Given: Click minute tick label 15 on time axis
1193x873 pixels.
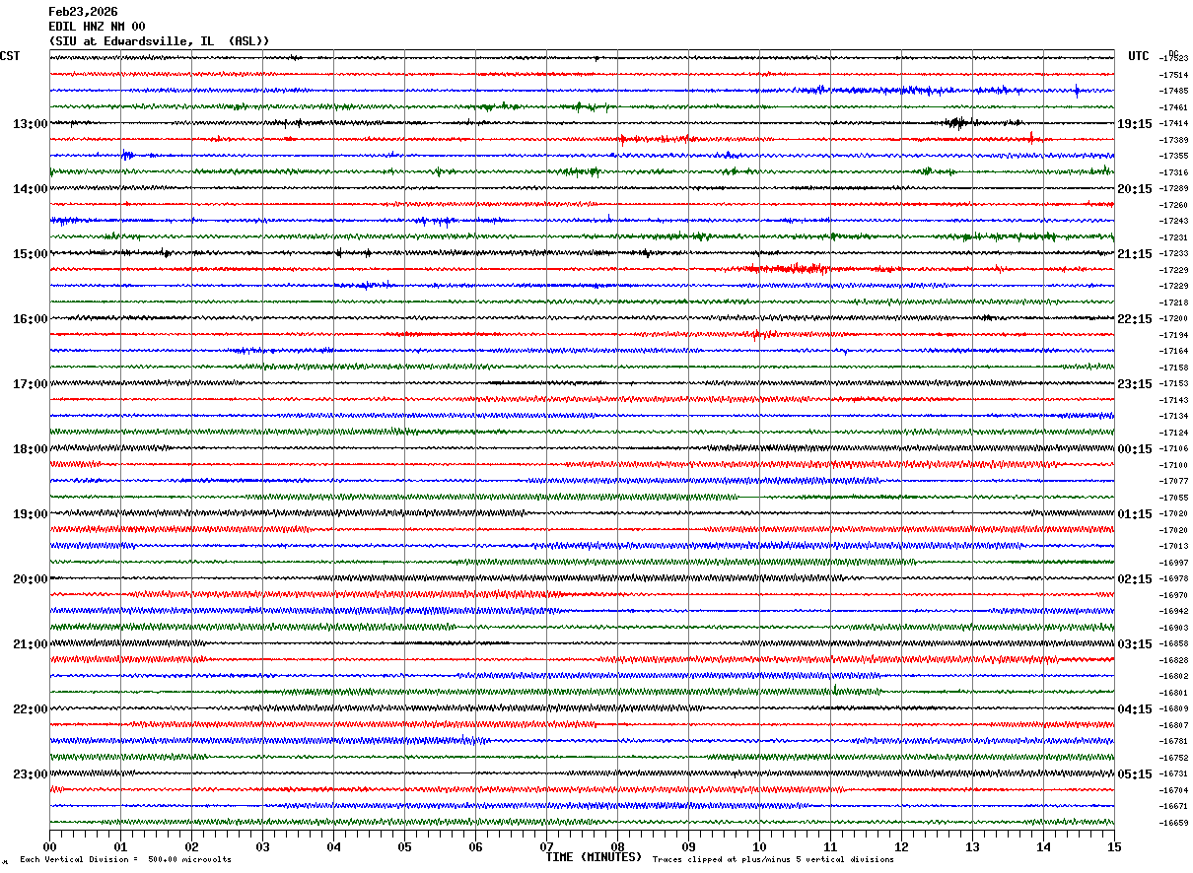Looking at the screenshot, I should click(1114, 845).
